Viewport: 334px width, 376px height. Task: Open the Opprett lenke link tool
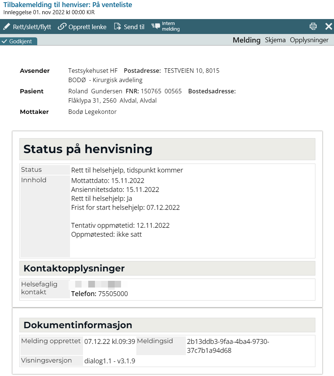[86, 27]
